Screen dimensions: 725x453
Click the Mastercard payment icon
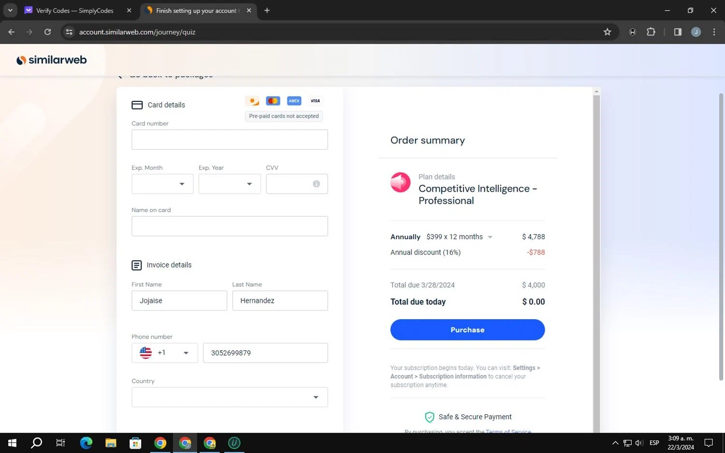pyautogui.click(x=273, y=101)
